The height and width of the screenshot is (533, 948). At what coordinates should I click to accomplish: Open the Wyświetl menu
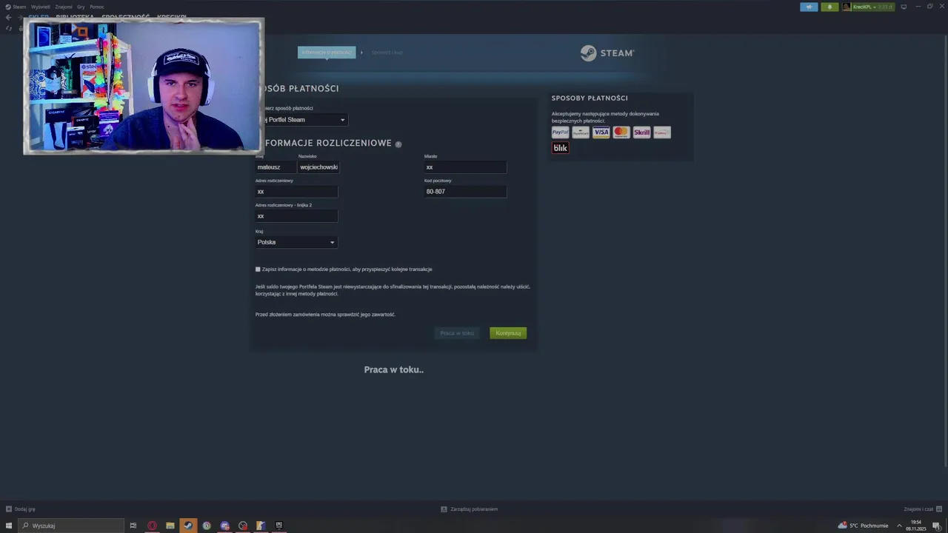click(x=41, y=7)
